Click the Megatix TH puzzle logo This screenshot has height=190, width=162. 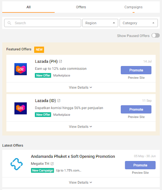pyautogui.click(x=16, y=164)
